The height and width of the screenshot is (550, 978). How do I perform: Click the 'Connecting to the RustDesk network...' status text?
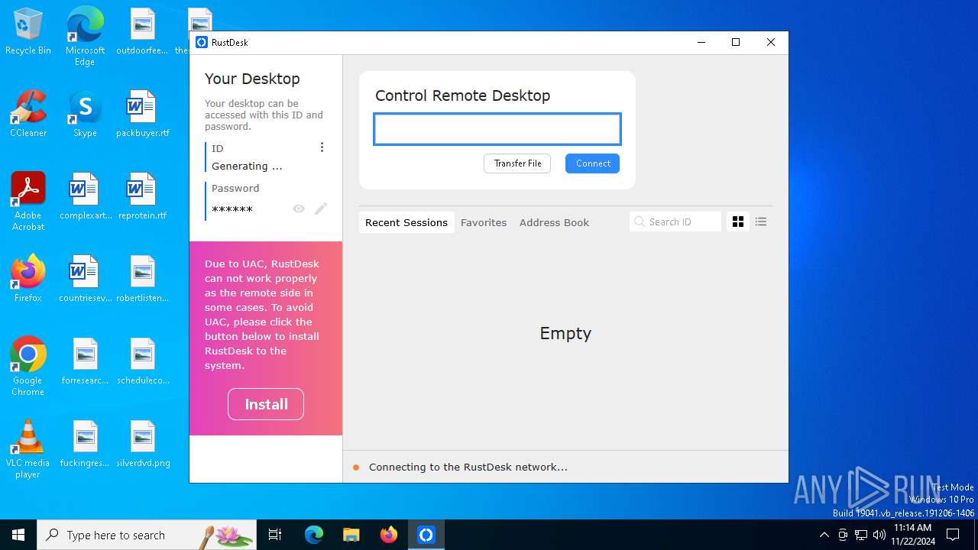click(468, 467)
